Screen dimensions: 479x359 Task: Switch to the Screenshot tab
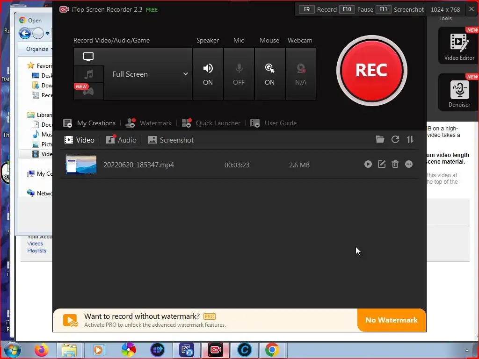tap(171, 140)
